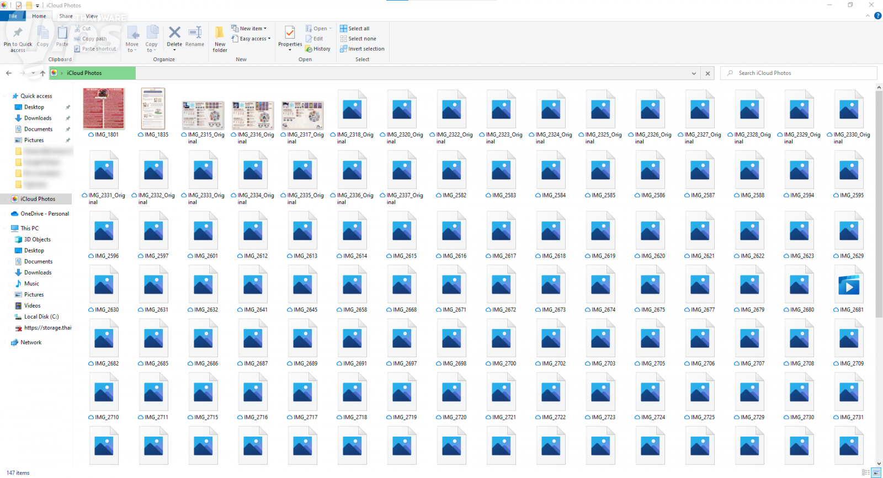Collapse the Quick access tree node

[x=5, y=96]
